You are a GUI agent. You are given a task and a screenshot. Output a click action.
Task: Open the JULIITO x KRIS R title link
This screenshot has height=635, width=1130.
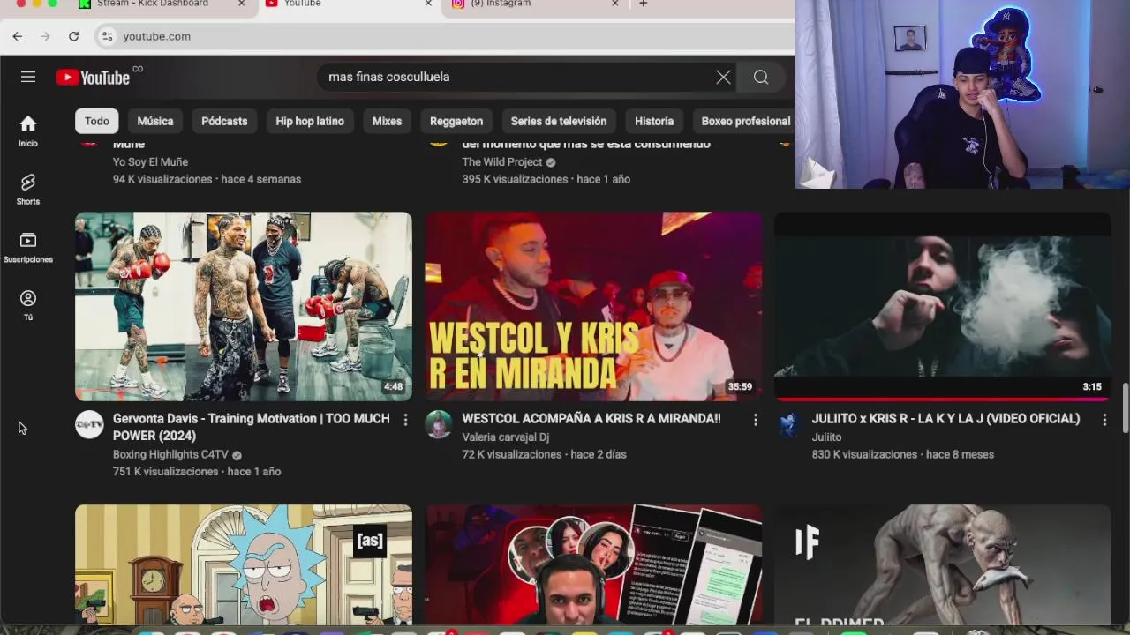point(945,419)
